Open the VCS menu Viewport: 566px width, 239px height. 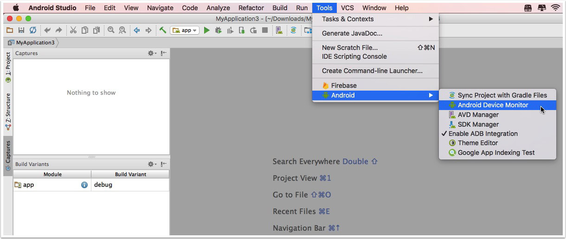[x=347, y=8]
